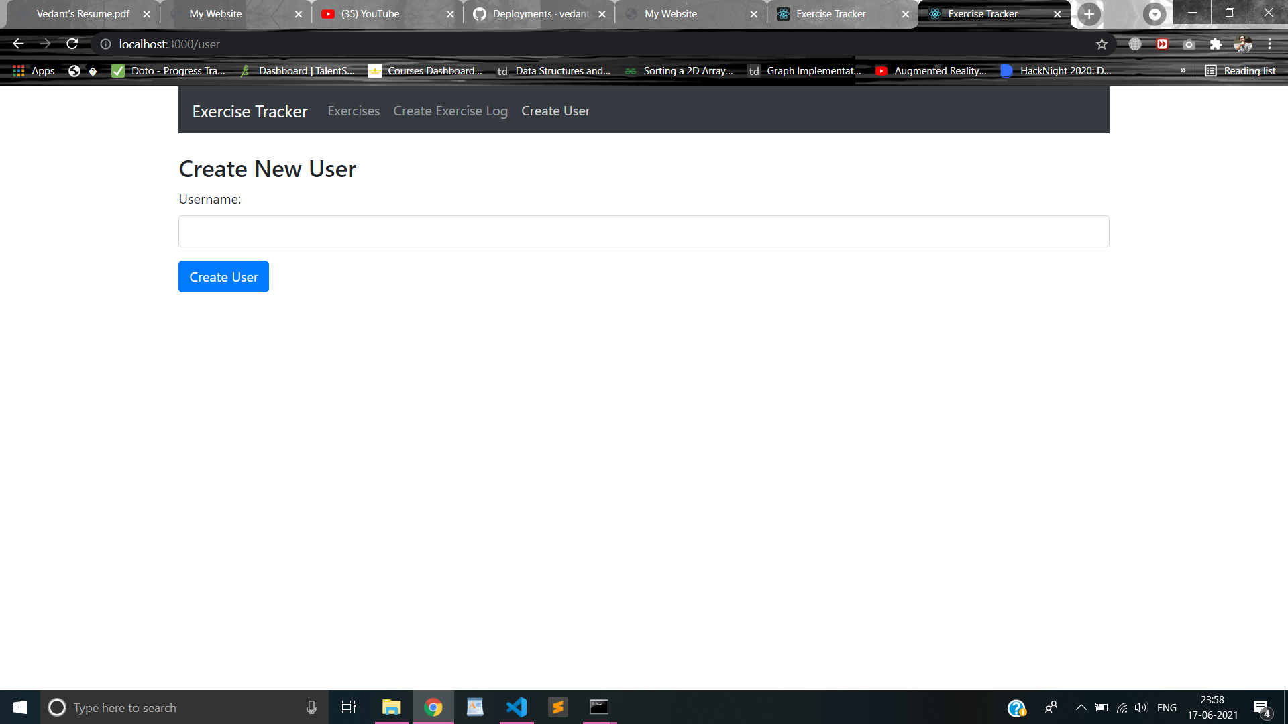This screenshot has height=724, width=1288.
Task: Open File Explorer from taskbar
Action: pyautogui.click(x=391, y=707)
